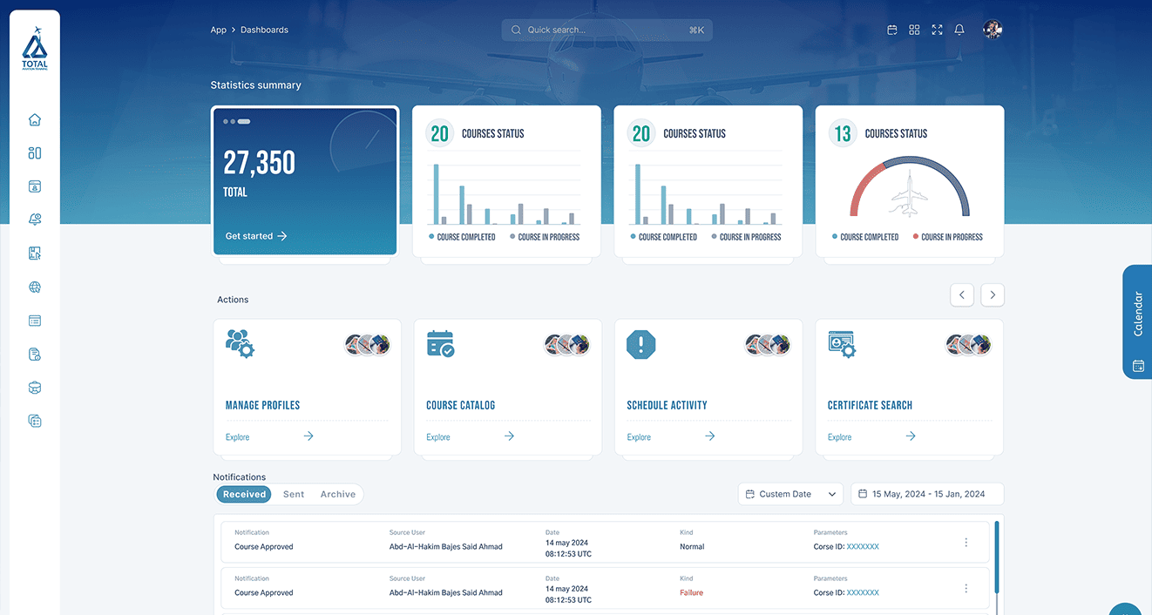Screen dimensions: 1152x615
Task: Click the calendar icon in top header
Action: tap(892, 30)
